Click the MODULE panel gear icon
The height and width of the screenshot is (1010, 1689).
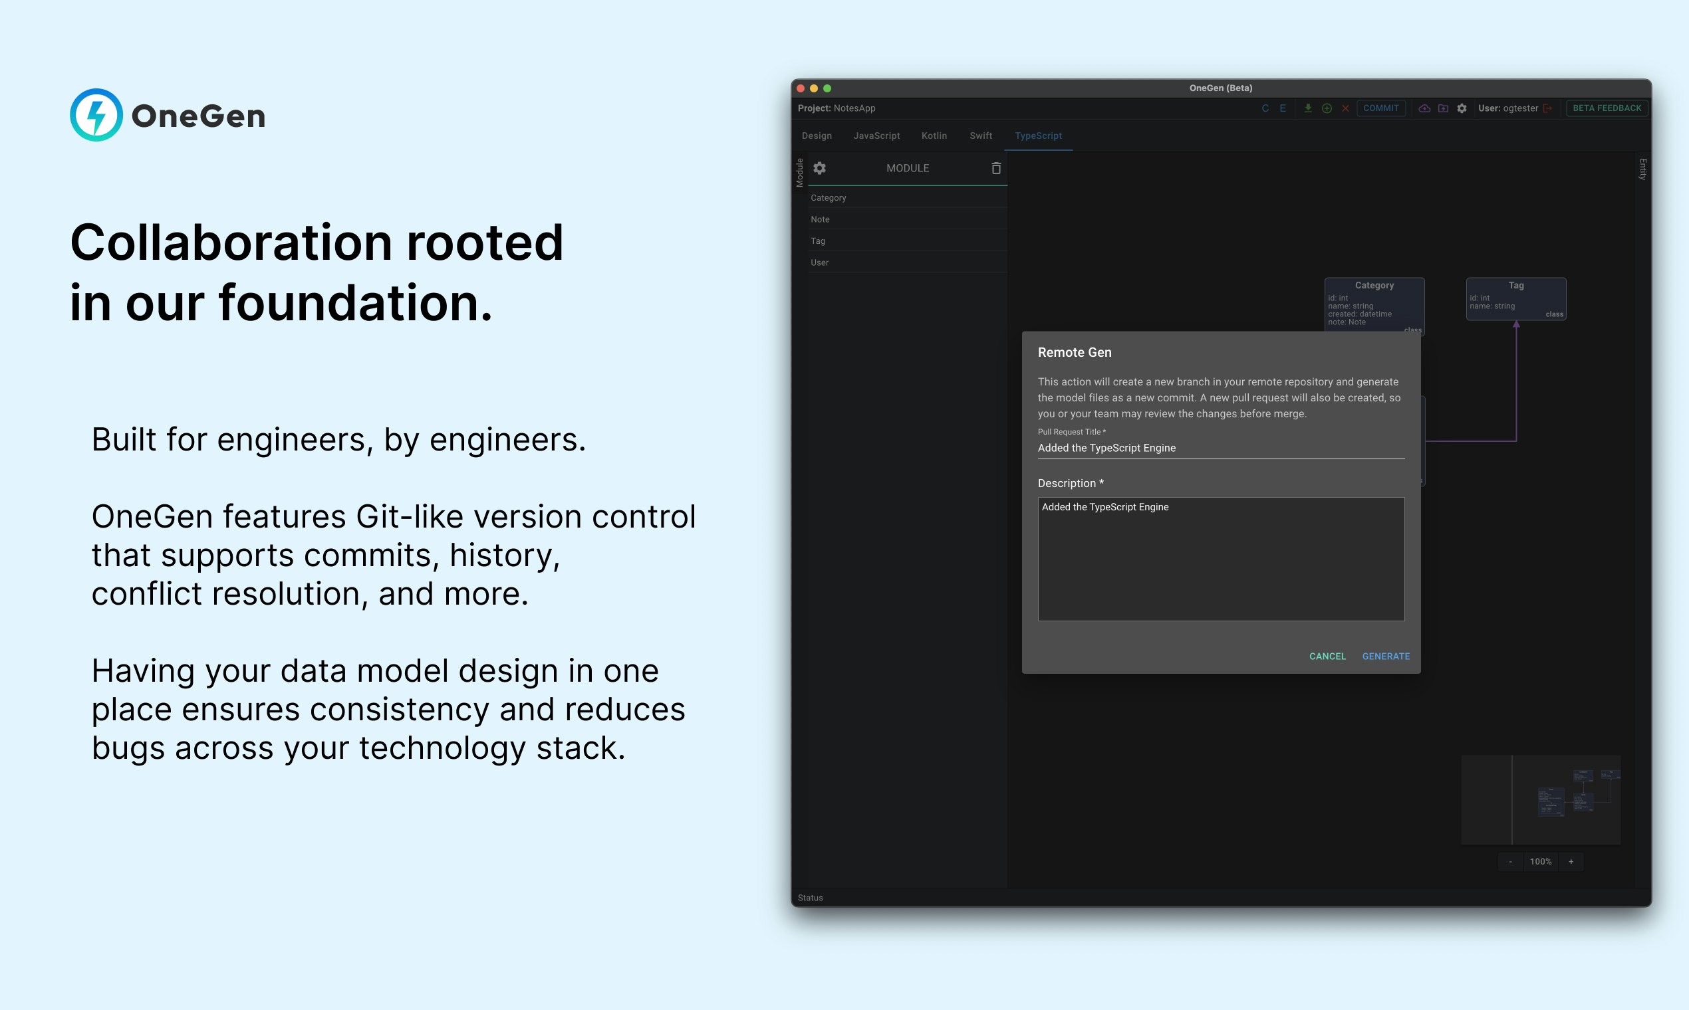(819, 168)
